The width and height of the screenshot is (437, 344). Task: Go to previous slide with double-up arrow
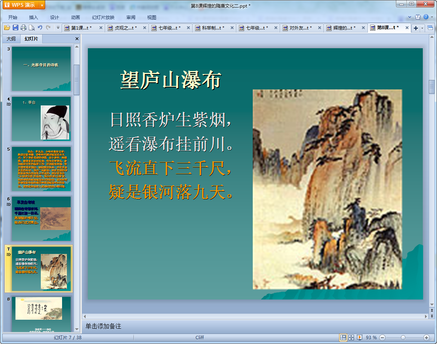(432, 310)
